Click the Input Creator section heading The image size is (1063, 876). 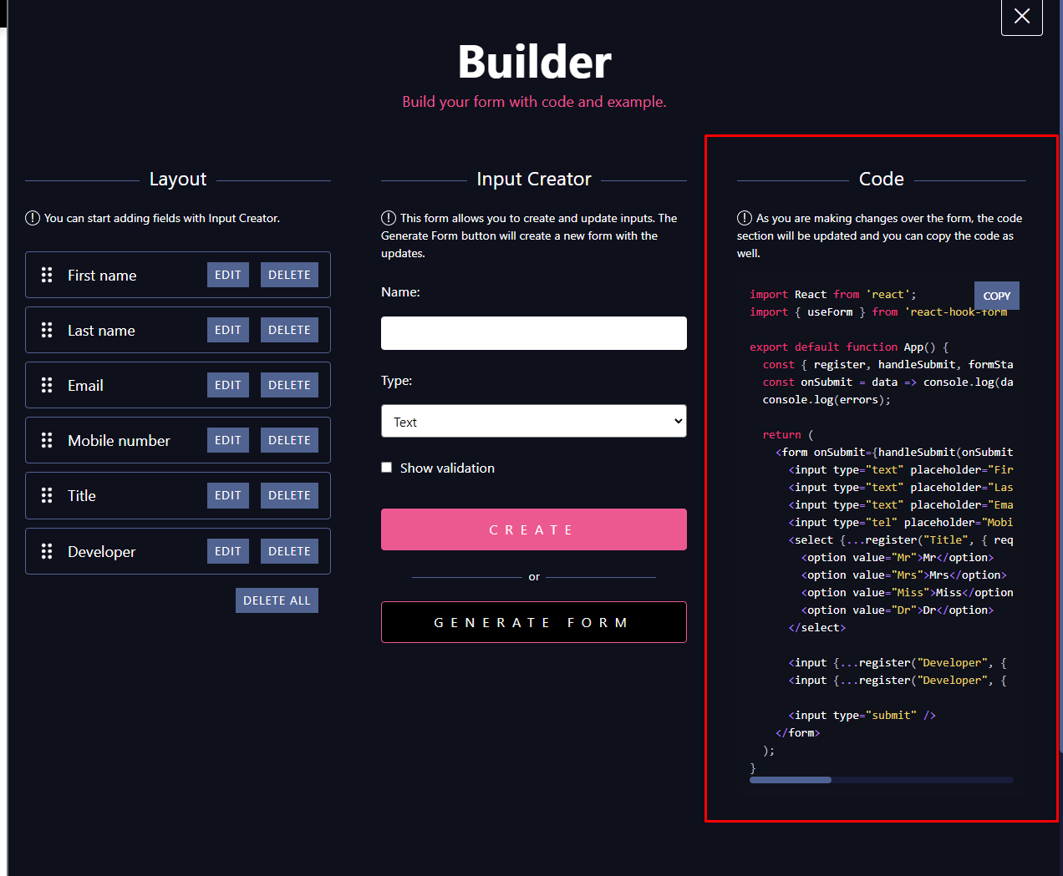click(x=534, y=179)
